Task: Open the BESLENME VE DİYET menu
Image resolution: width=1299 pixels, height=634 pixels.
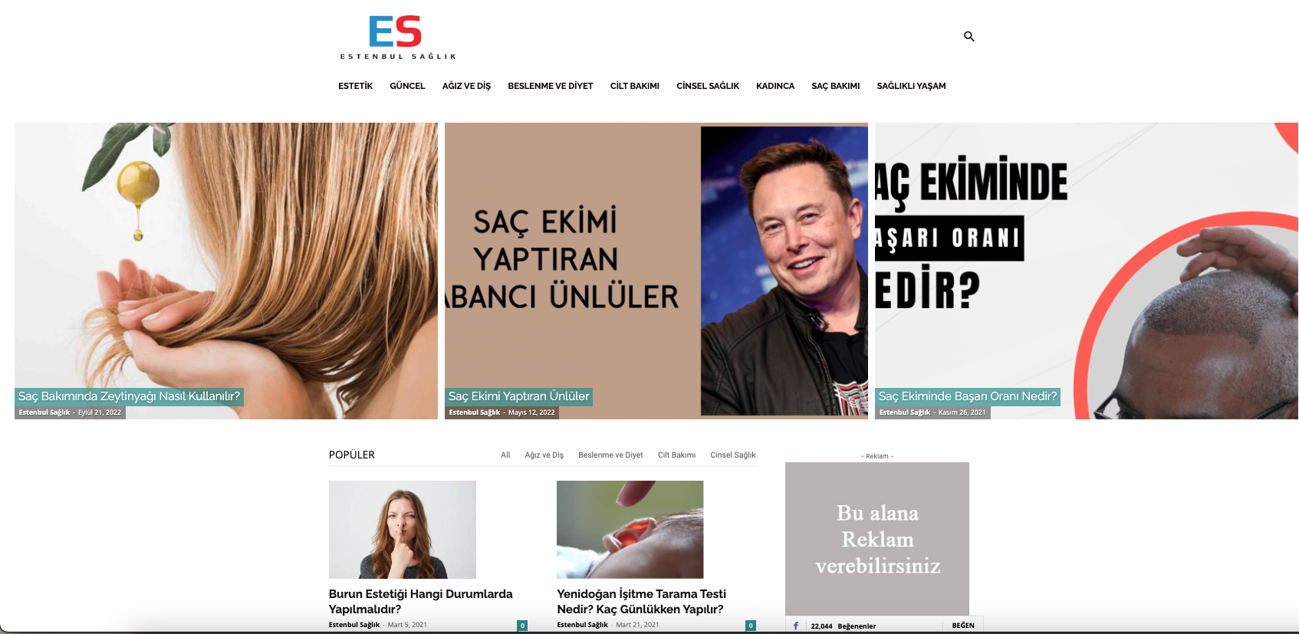Action: coord(550,86)
